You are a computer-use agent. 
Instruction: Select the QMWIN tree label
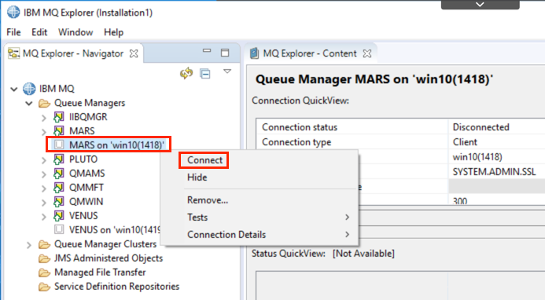click(86, 201)
